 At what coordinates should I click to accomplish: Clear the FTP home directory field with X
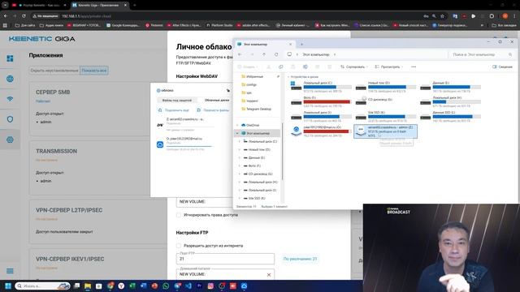[x=269, y=274]
